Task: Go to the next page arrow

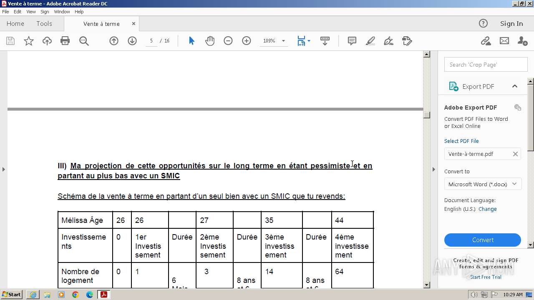Action: click(x=132, y=41)
